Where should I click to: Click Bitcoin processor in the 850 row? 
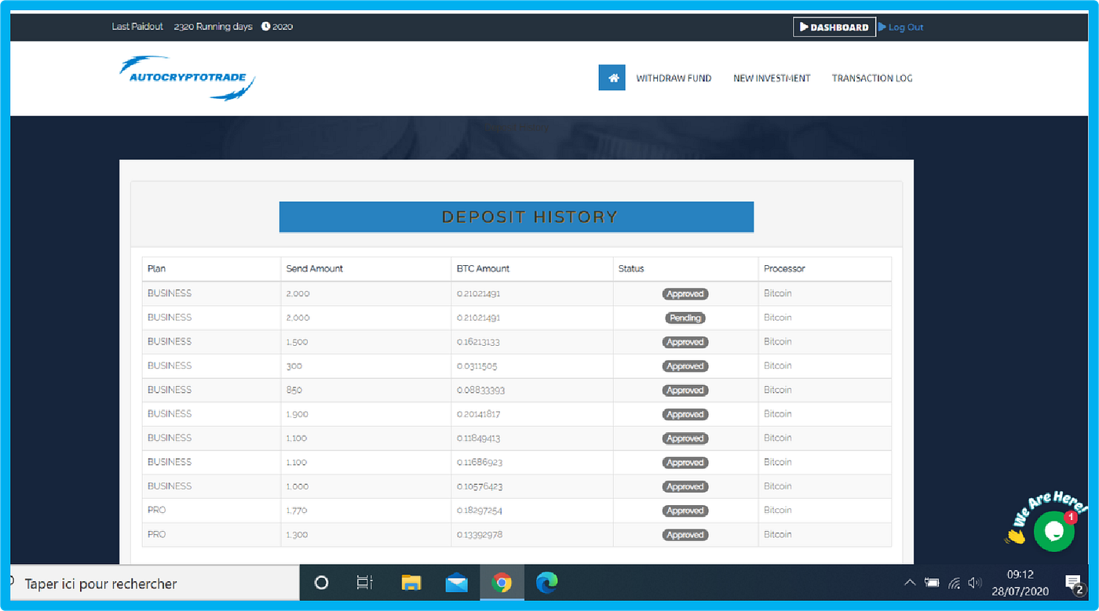coord(778,390)
